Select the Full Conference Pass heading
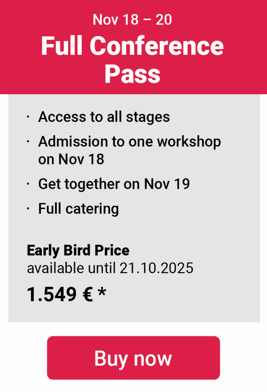The image size is (267, 392). pos(132,59)
